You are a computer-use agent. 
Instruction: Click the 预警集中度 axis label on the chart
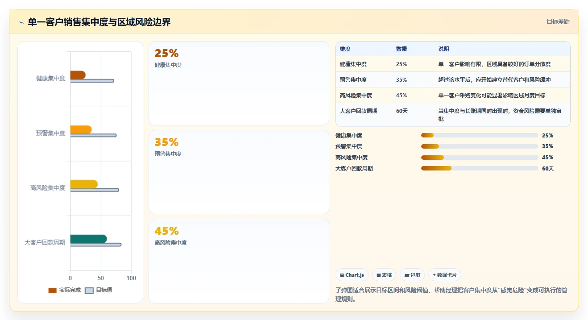click(51, 133)
